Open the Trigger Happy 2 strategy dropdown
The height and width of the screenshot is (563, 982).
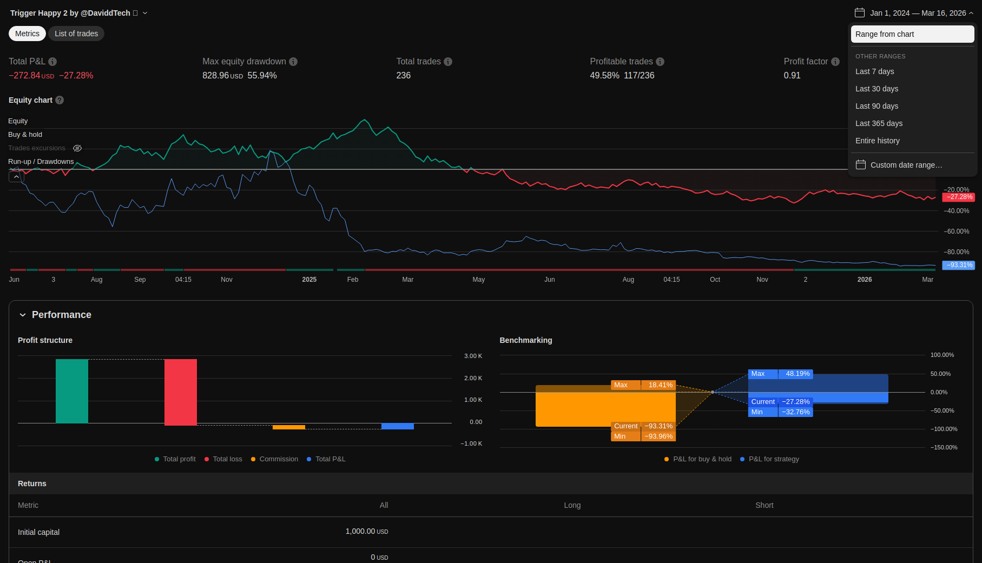(145, 13)
